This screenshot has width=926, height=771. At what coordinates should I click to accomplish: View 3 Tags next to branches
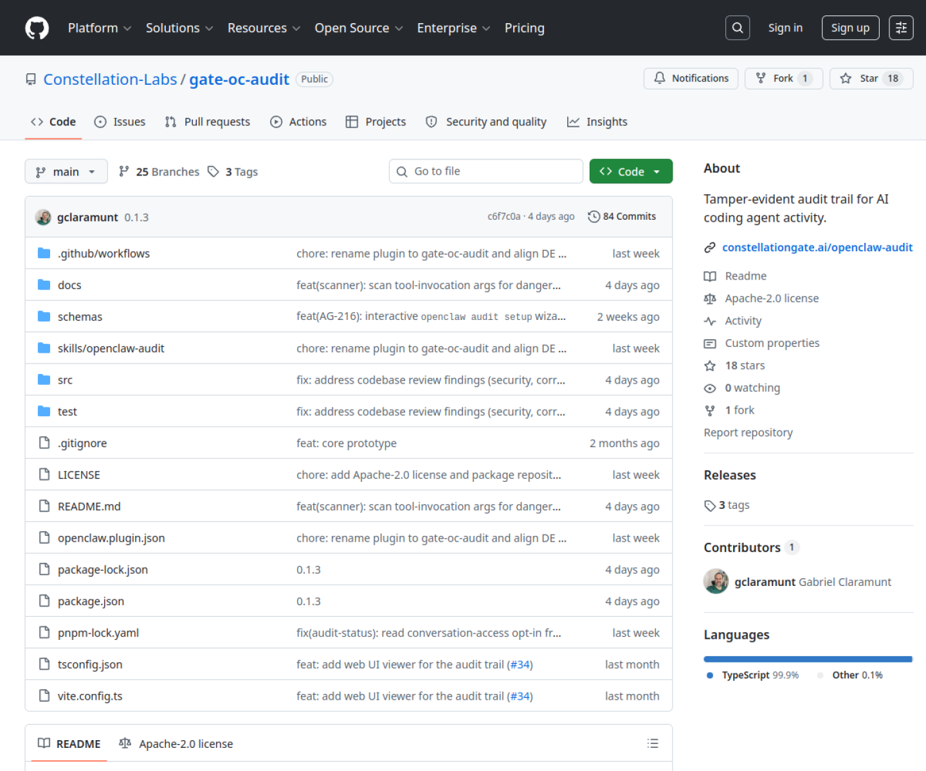(x=233, y=172)
